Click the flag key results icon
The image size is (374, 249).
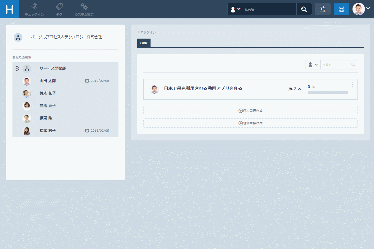(290, 89)
